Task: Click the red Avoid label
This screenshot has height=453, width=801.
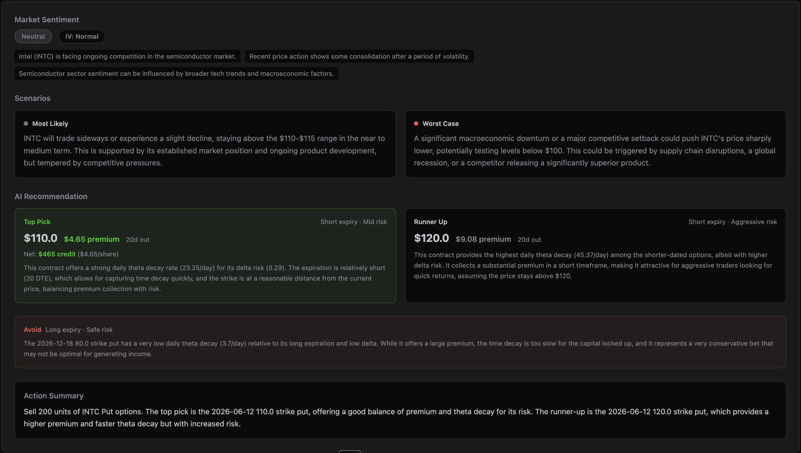Action: click(x=32, y=330)
